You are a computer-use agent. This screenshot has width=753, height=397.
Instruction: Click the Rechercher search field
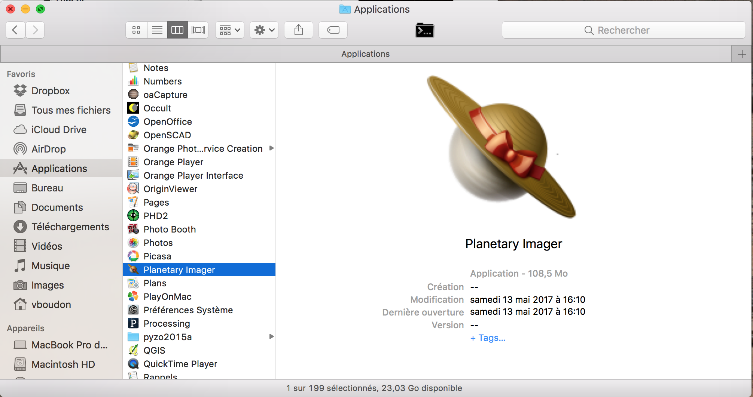pyautogui.click(x=623, y=30)
